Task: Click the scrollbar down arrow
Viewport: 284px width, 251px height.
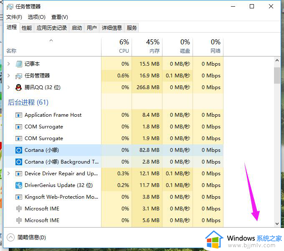Action: (x=277, y=224)
